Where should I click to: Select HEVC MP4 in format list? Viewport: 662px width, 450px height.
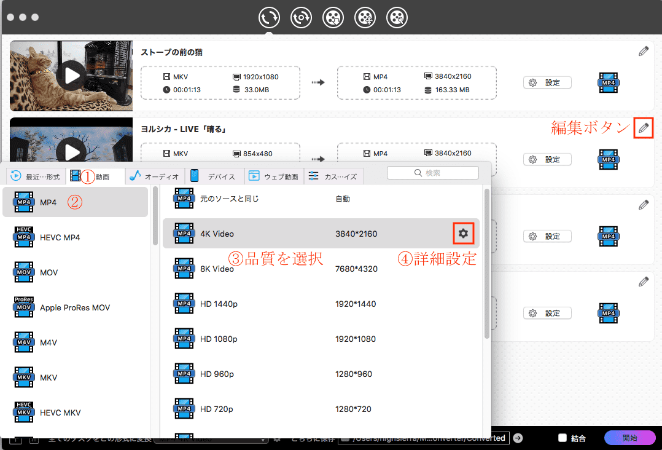pyautogui.click(x=60, y=237)
